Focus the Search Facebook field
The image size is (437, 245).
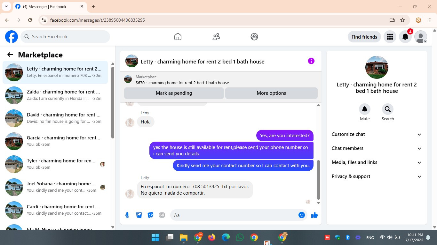[65, 37]
